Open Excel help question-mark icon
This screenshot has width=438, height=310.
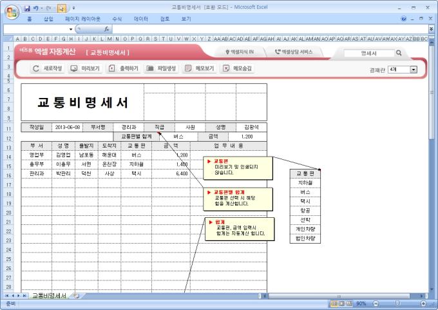404,19
